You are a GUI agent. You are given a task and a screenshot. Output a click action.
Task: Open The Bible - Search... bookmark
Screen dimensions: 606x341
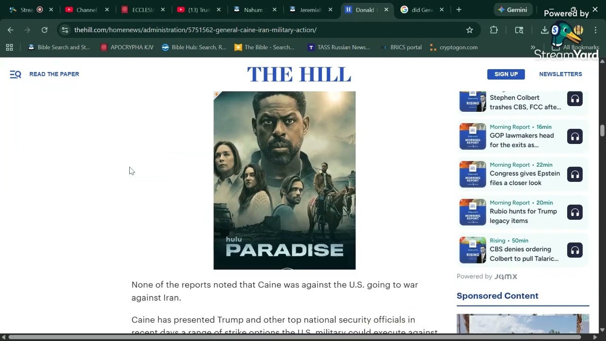265,47
